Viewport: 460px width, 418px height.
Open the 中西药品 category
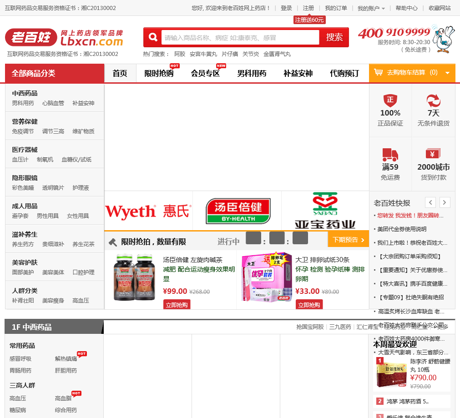(25, 93)
